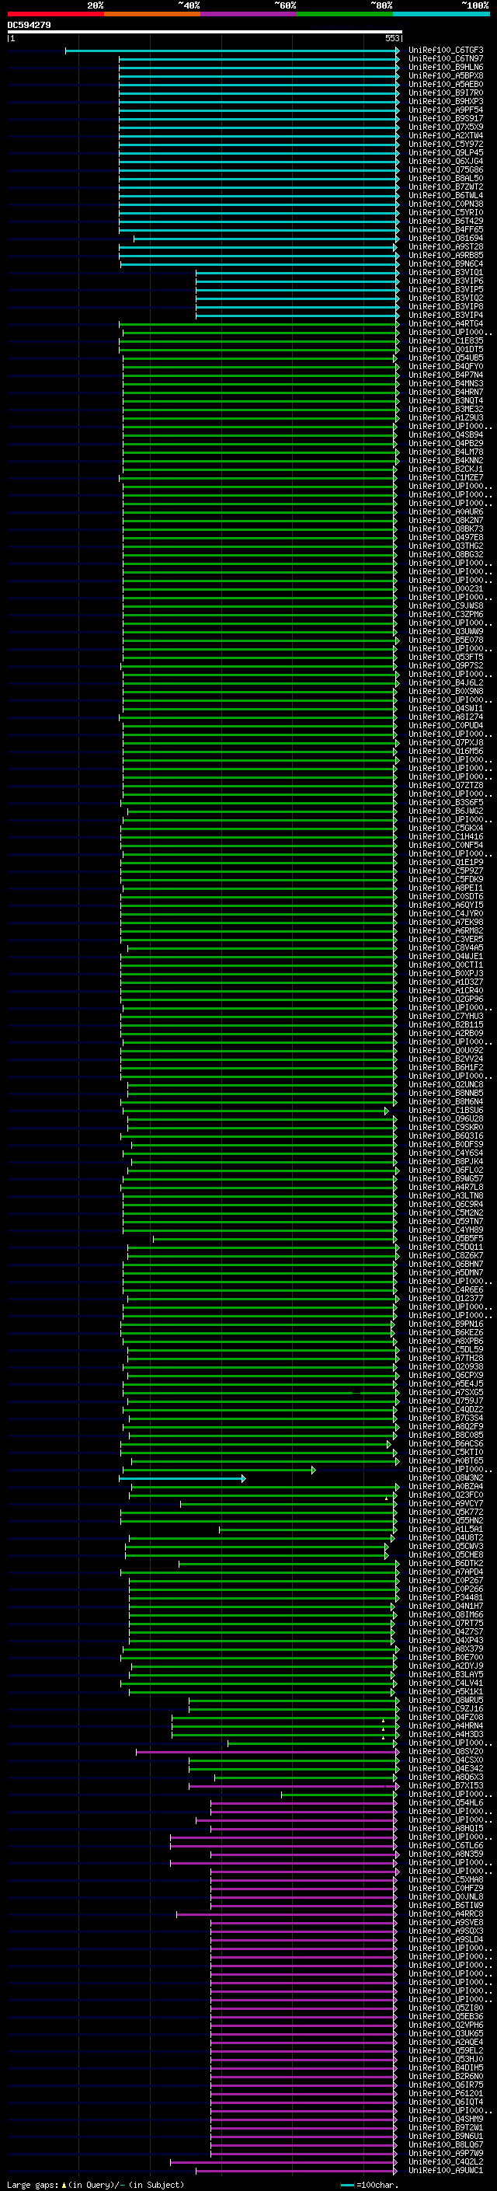Open the UniRef100_A8N359 entry

coord(445,1854)
